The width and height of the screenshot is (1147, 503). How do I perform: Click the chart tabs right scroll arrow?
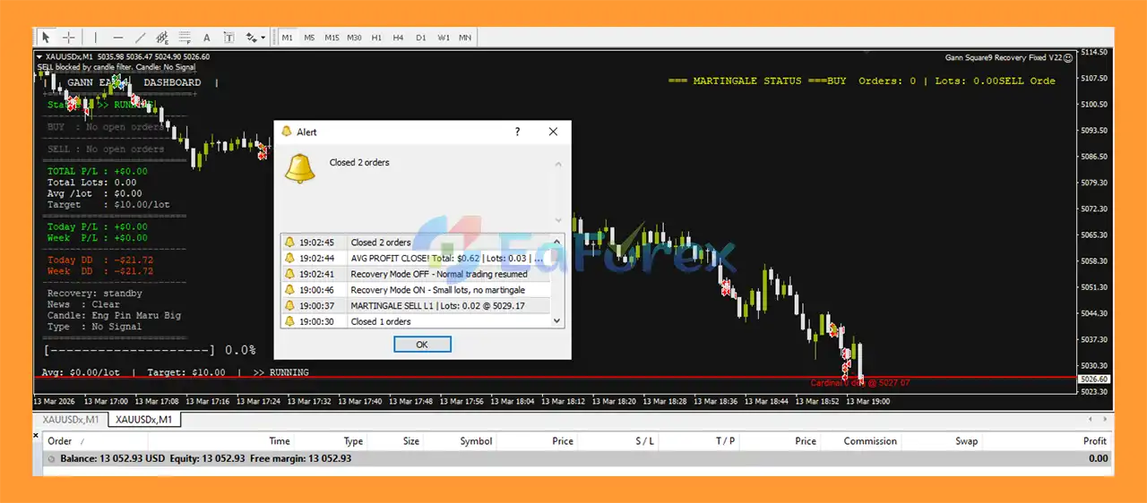pyautogui.click(x=1103, y=419)
